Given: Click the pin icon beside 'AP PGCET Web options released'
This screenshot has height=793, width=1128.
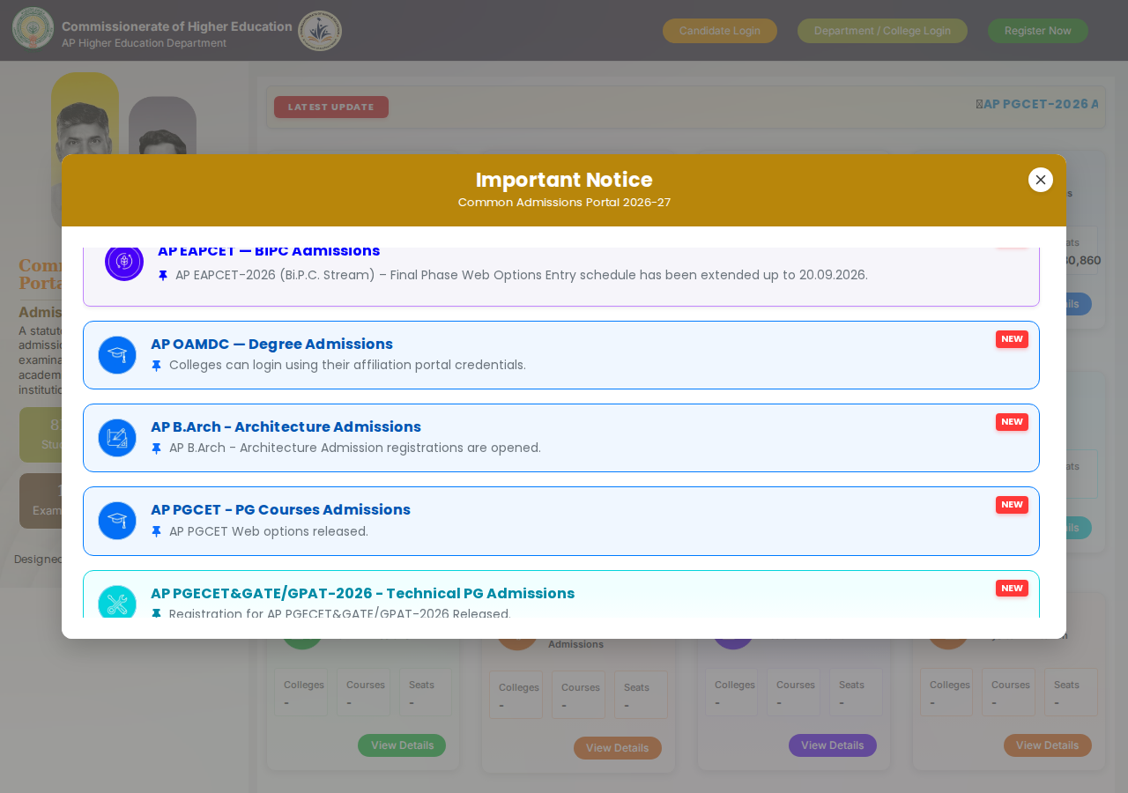Looking at the screenshot, I should [156, 532].
